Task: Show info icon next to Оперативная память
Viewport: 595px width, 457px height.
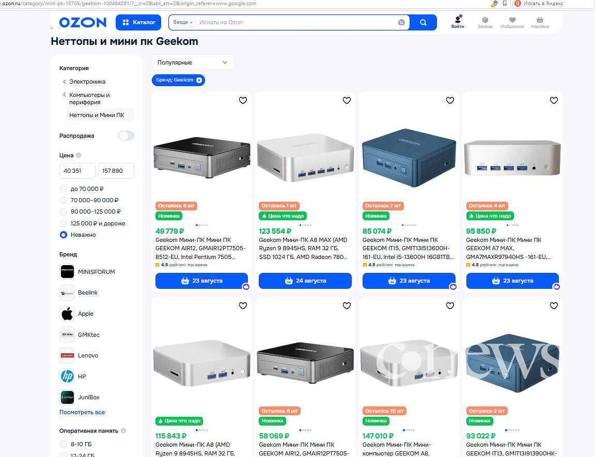Action: tap(123, 431)
